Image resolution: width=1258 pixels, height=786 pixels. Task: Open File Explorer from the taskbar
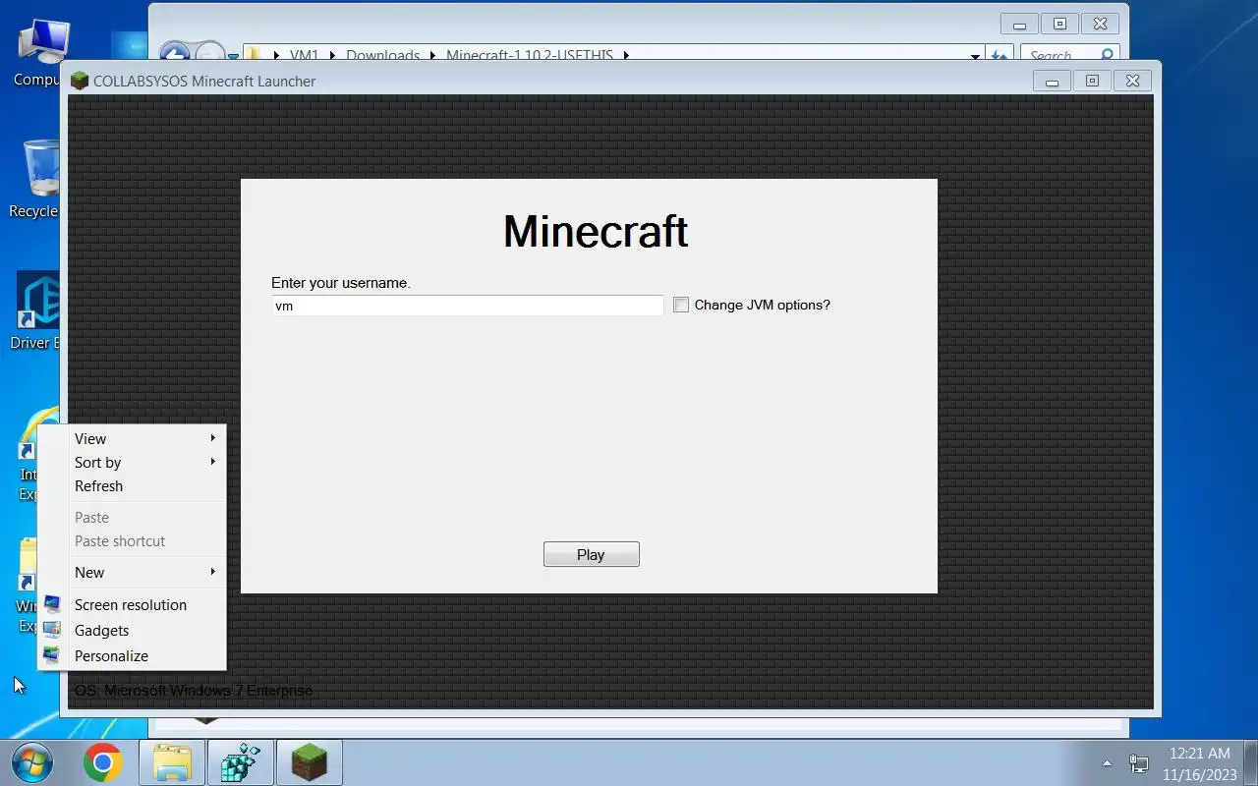click(x=172, y=762)
